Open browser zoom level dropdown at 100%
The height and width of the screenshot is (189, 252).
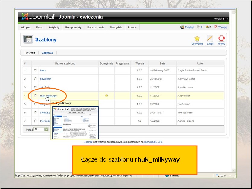point(230,175)
